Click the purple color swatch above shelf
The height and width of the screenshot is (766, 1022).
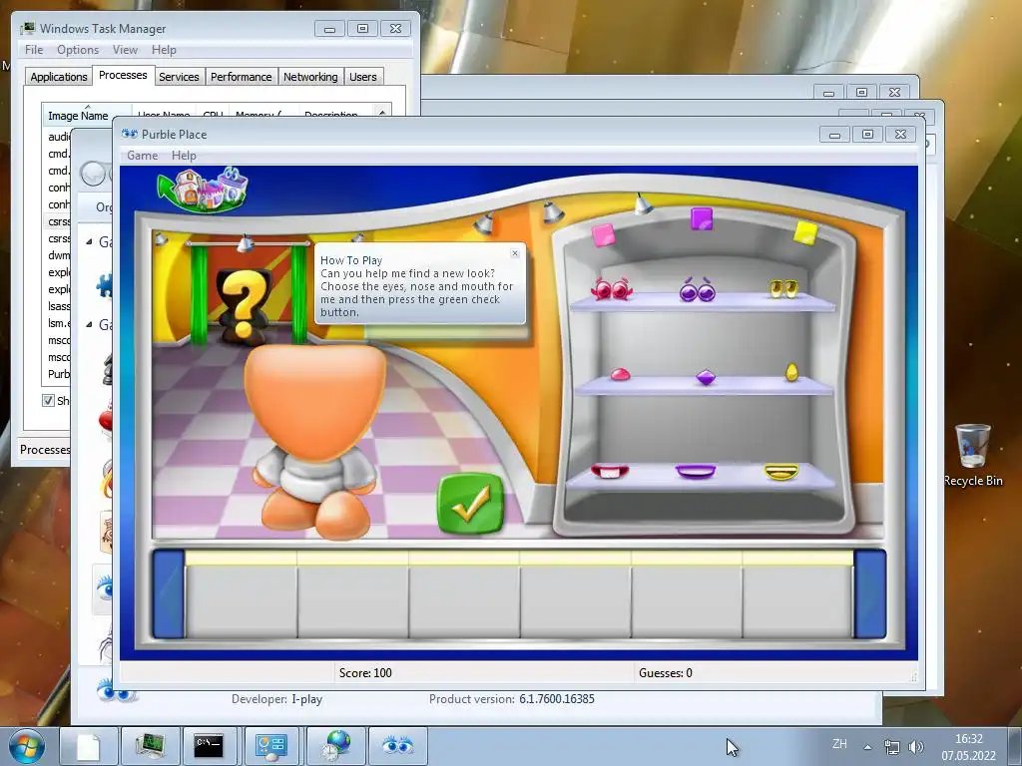click(x=702, y=219)
